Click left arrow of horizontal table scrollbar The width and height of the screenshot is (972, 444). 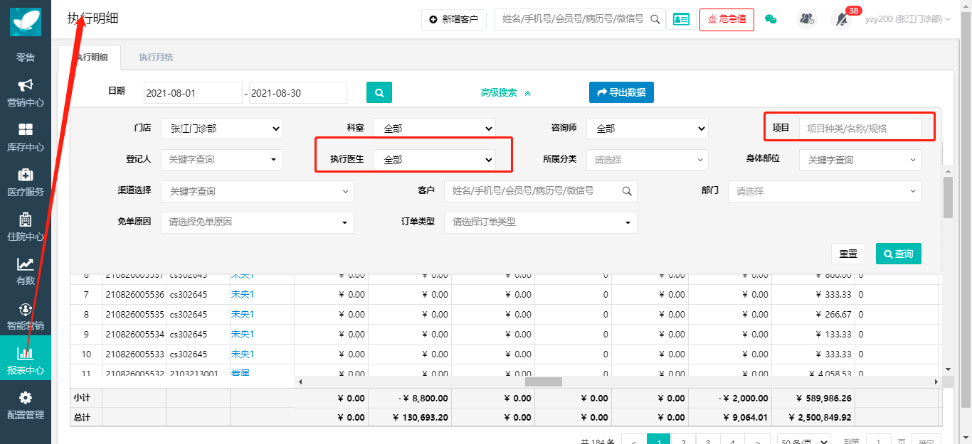pos(300,381)
